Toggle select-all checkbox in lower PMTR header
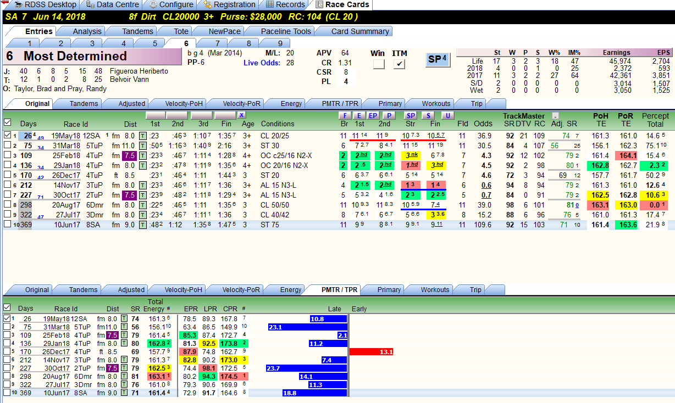The image size is (675, 403). 7,307
